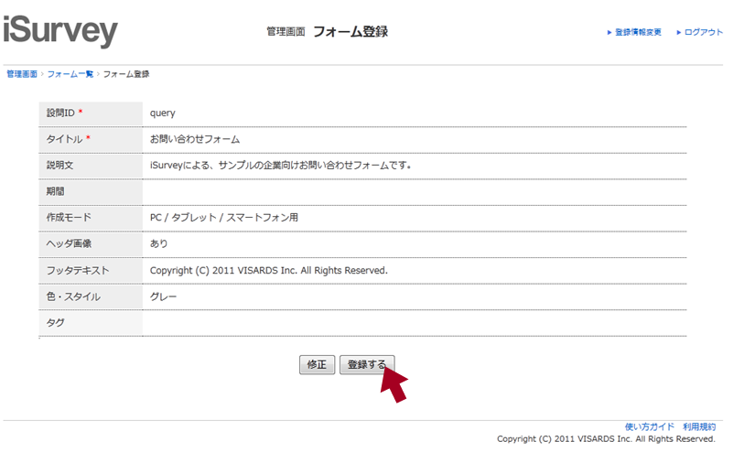Click the タグ row label
The width and height of the screenshot is (733, 463).
point(55,323)
